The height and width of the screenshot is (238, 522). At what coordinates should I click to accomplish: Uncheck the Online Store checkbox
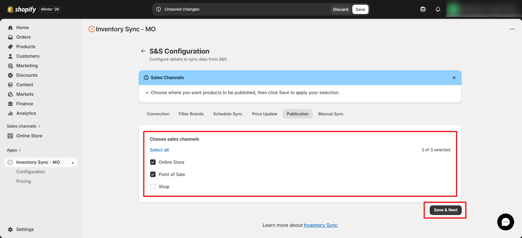coord(153,162)
